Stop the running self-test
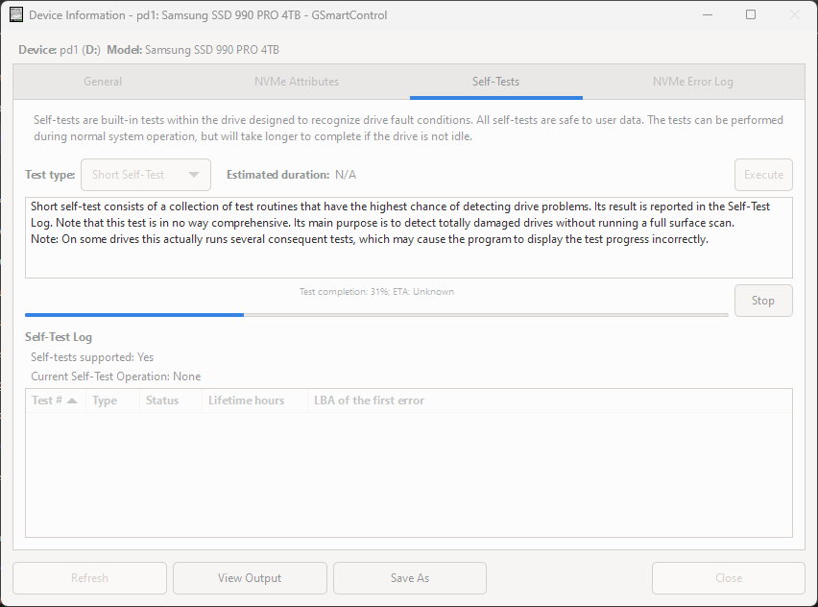The height and width of the screenshot is (607, 818). [x=762, y=300]
